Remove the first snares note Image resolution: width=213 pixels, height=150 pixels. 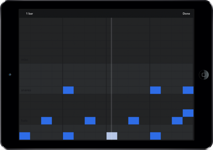[x=68, y=90]
